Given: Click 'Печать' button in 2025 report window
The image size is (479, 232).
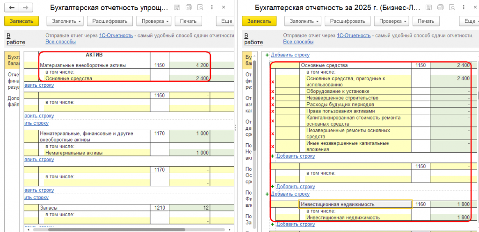Looking at the screenshot, I should coord(426,21).
